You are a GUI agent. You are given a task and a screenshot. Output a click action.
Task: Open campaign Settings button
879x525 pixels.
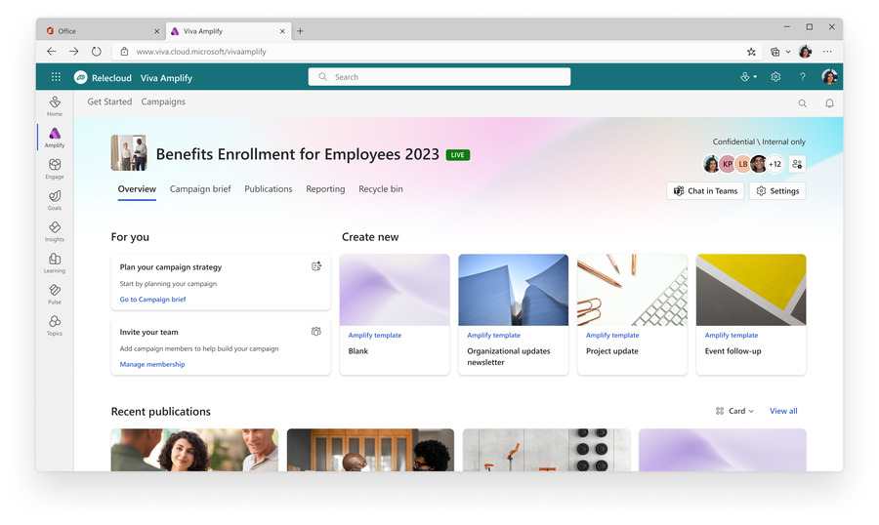click(x=777, y=190)
